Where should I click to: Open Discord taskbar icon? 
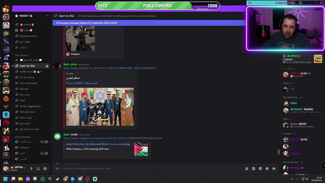(x=80, y=179)
